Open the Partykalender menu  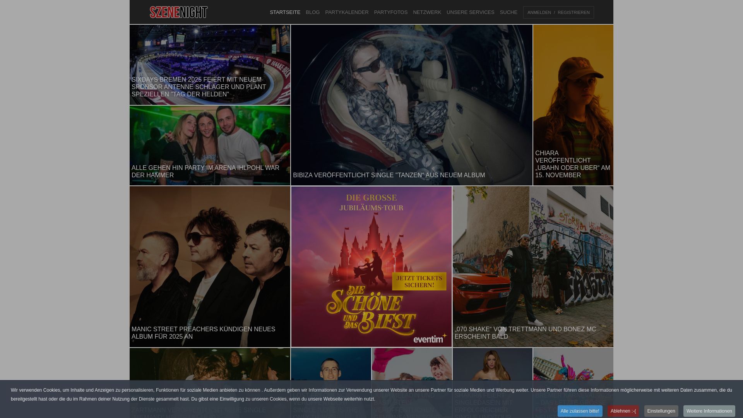347,12
